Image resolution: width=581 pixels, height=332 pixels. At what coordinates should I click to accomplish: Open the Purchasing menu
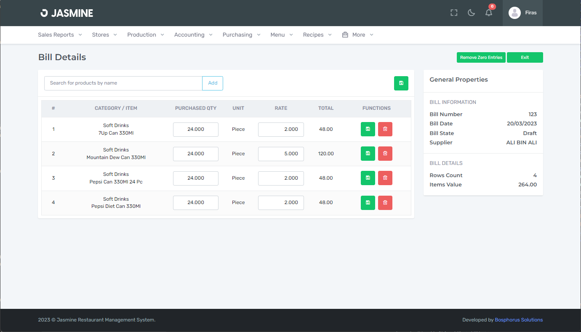point(241,35)
